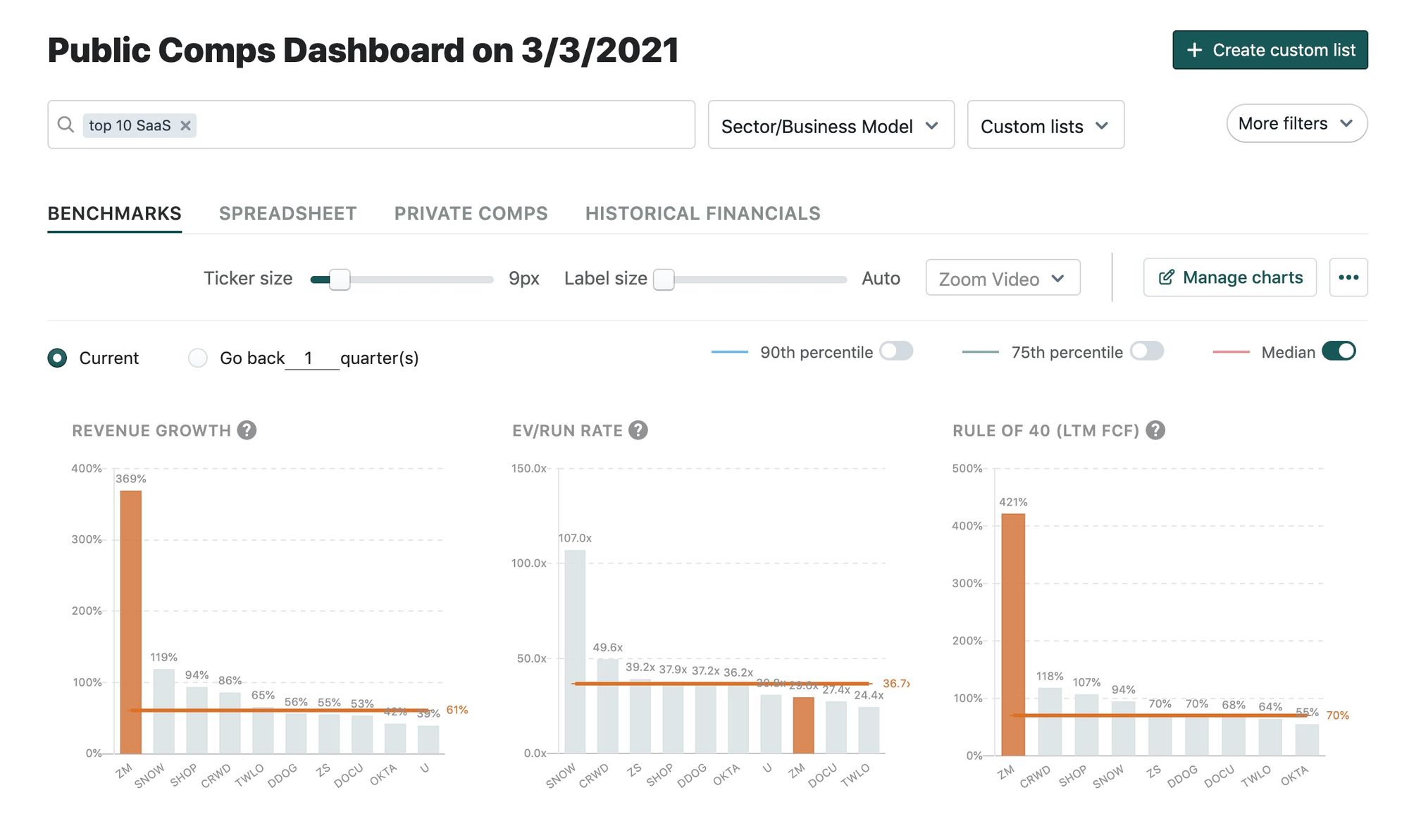Click Revenue Growth help question icon
1409x814 pixels.
[247, 430]
